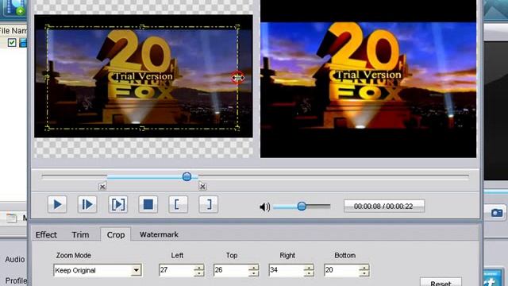Click the snapshot camera icon
This screenshot has height=286, width=508.
click(x=497, y=213)
